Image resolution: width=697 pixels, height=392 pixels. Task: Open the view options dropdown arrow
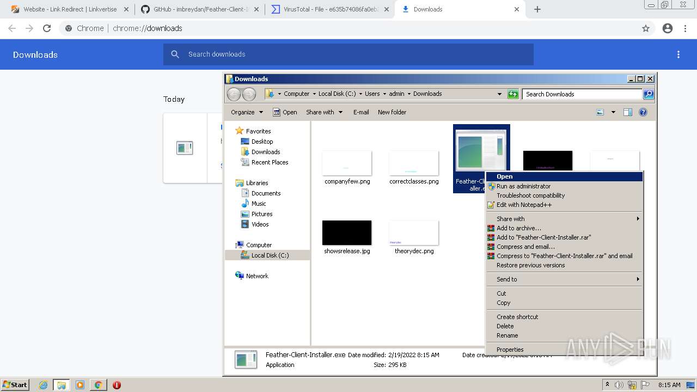613,112
